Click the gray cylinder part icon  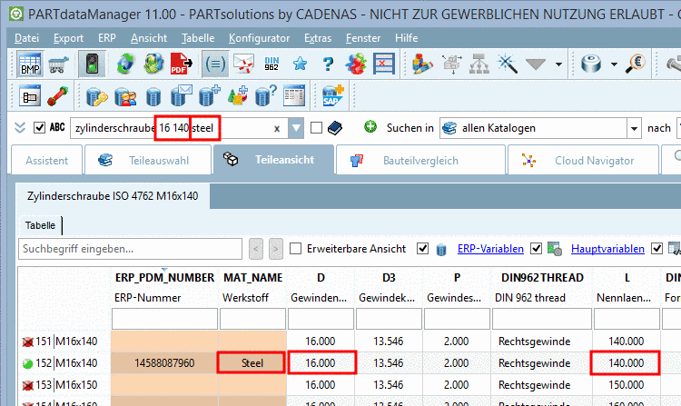(591, 64)
